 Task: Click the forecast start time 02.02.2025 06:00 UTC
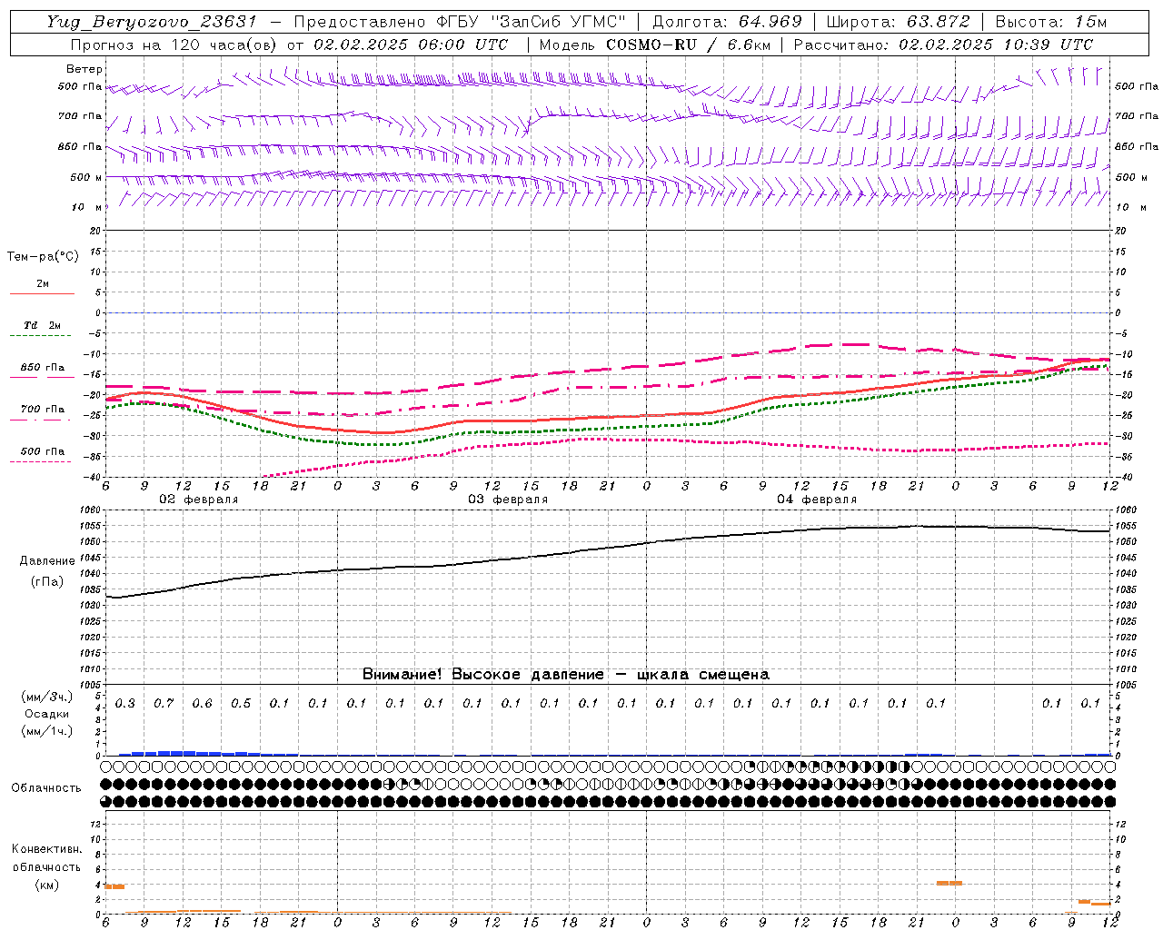(x=411, y=45)
